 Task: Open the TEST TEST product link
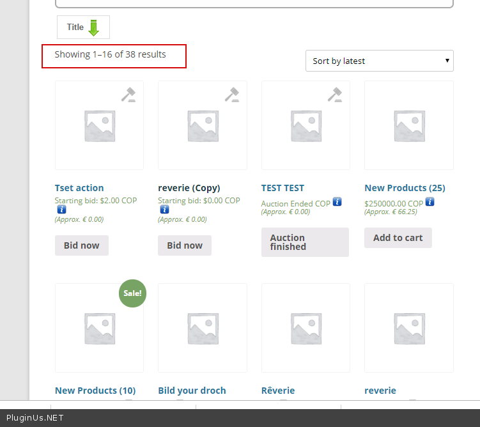pyautogui.click(x=283, y=188)
